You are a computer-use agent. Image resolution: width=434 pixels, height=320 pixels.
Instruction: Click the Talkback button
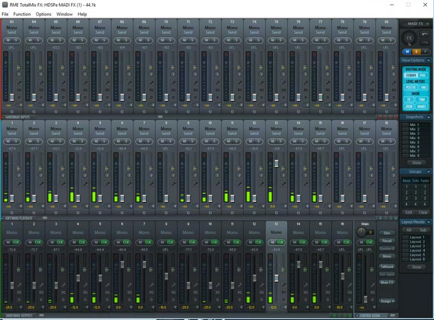pyautogui.click(x=387, y=267)
